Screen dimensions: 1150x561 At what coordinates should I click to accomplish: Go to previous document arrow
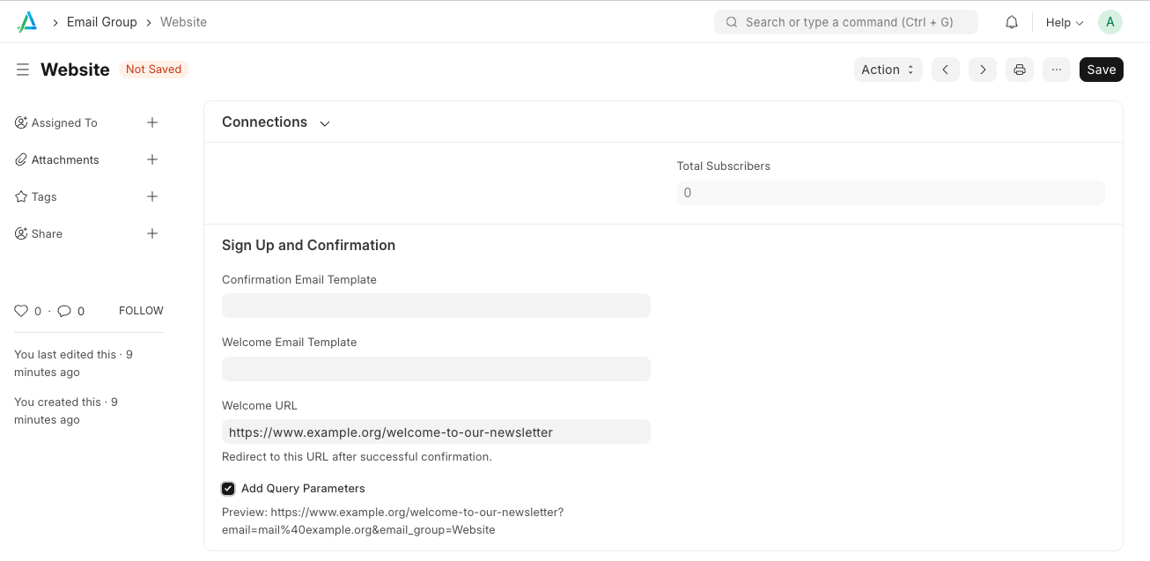945,70
